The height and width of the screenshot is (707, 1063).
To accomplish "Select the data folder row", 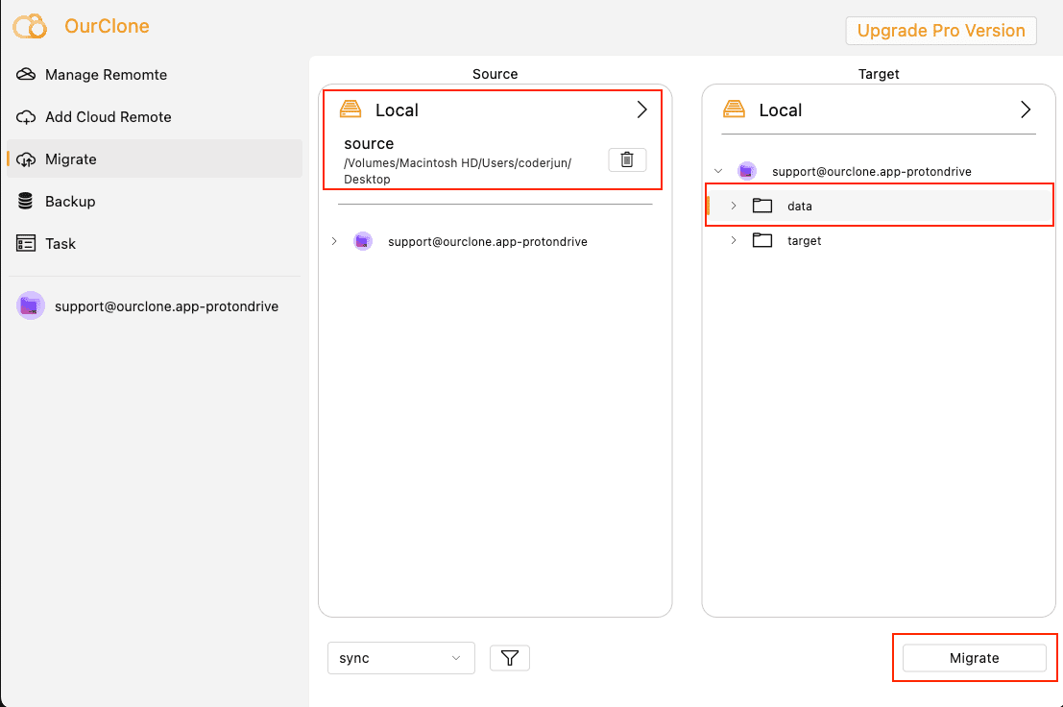I will (x=879, y=206).
